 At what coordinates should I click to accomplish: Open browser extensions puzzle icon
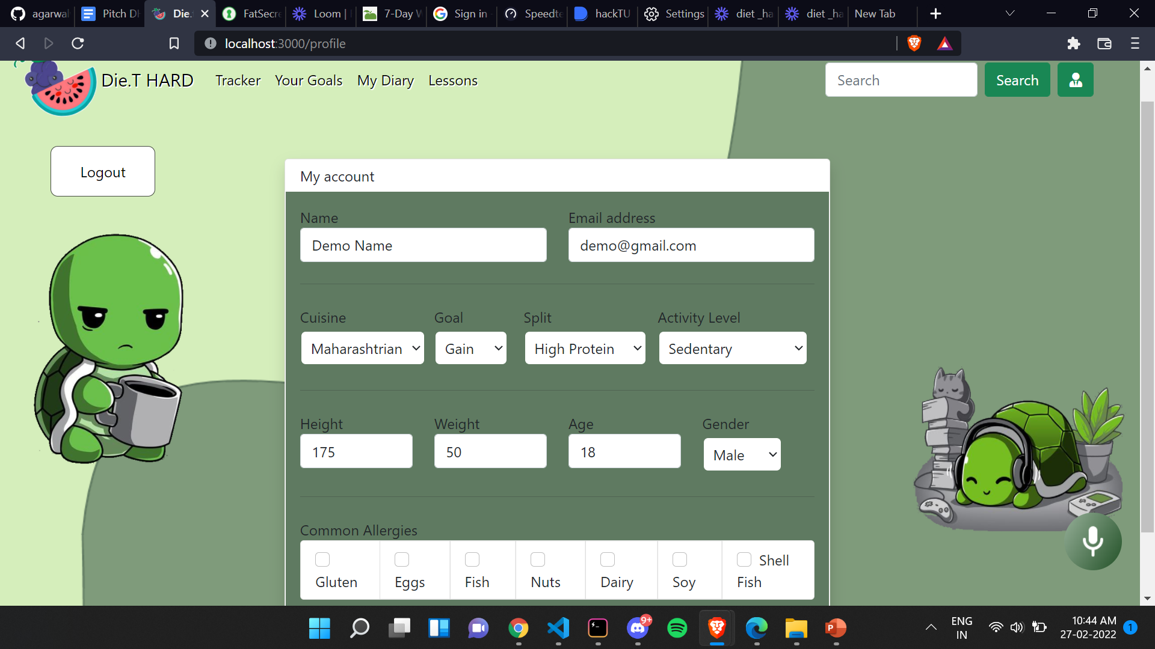[1073, 43]
